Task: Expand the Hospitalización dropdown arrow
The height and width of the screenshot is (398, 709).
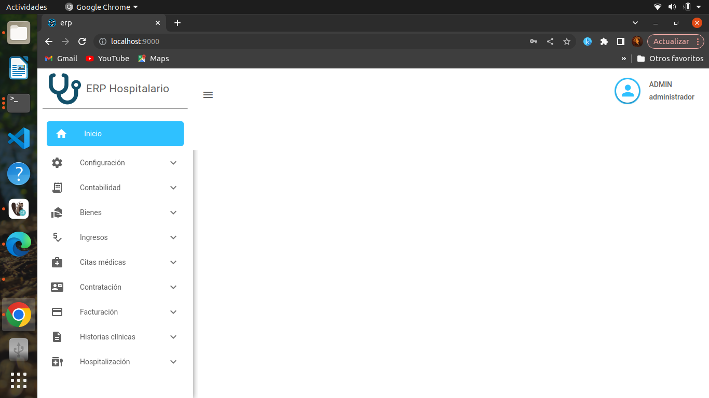Action: [173, 362]
